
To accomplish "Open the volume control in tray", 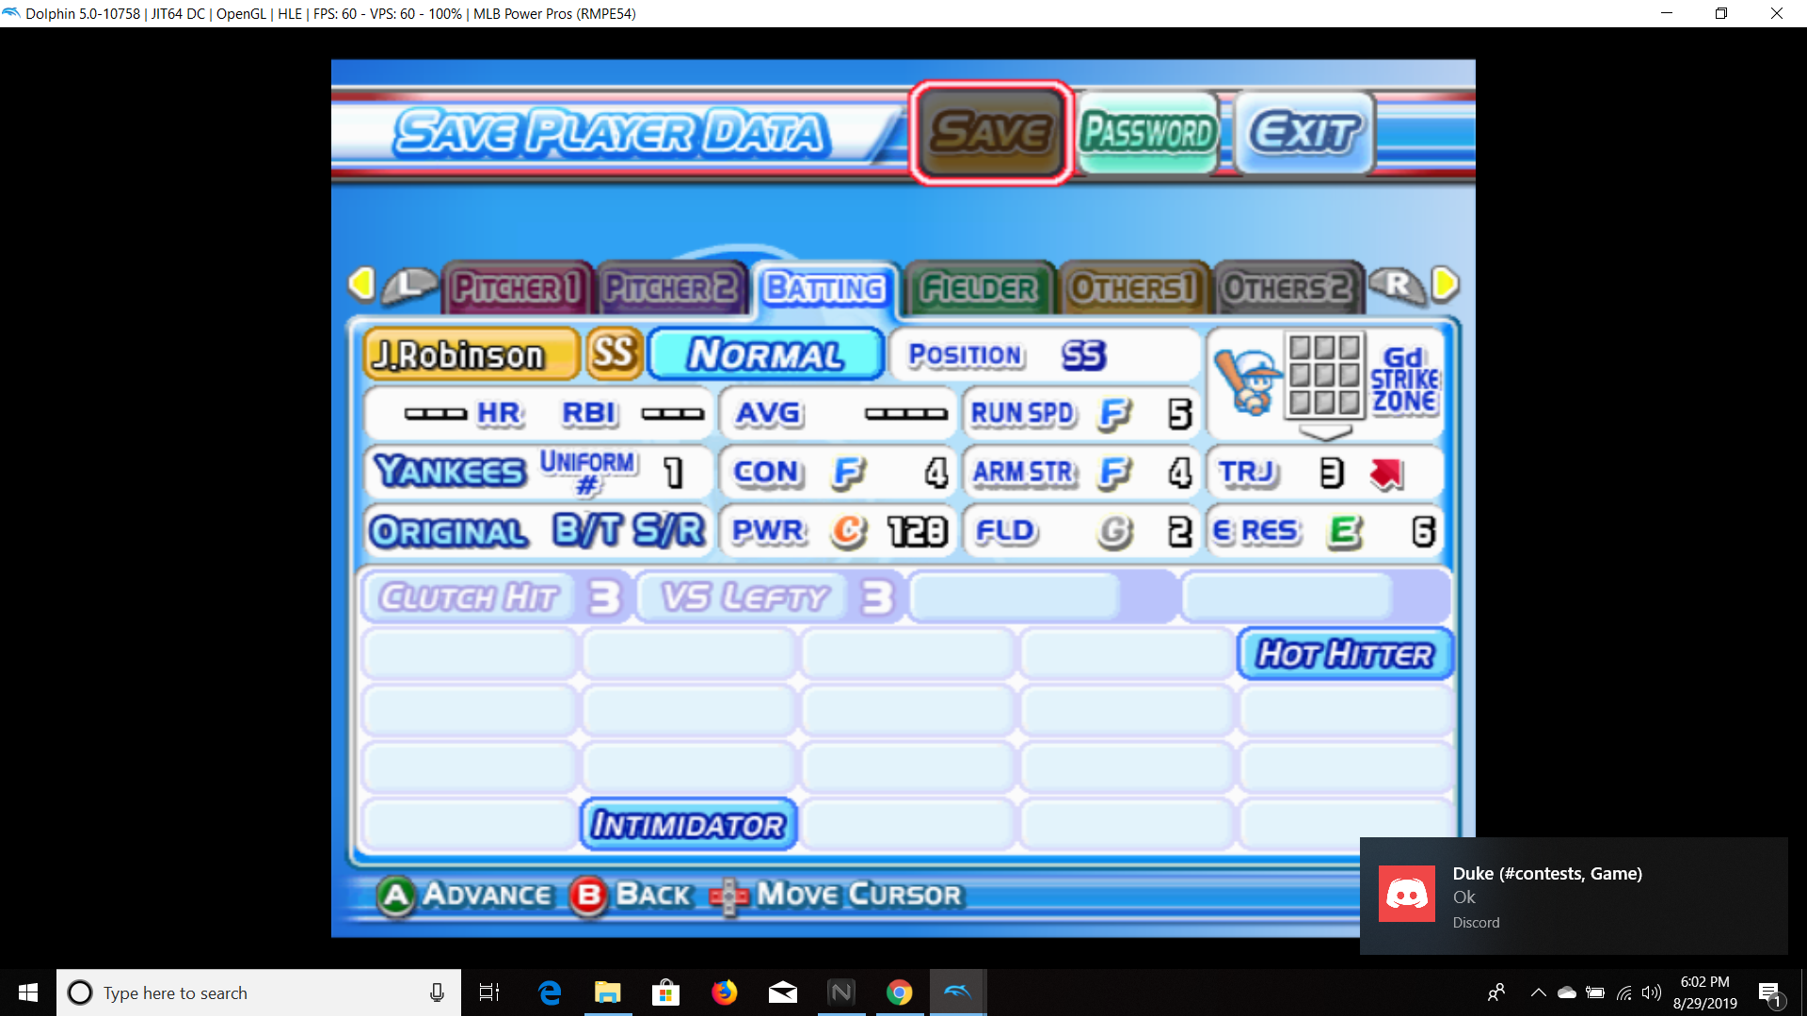I will click(1652, 992).
